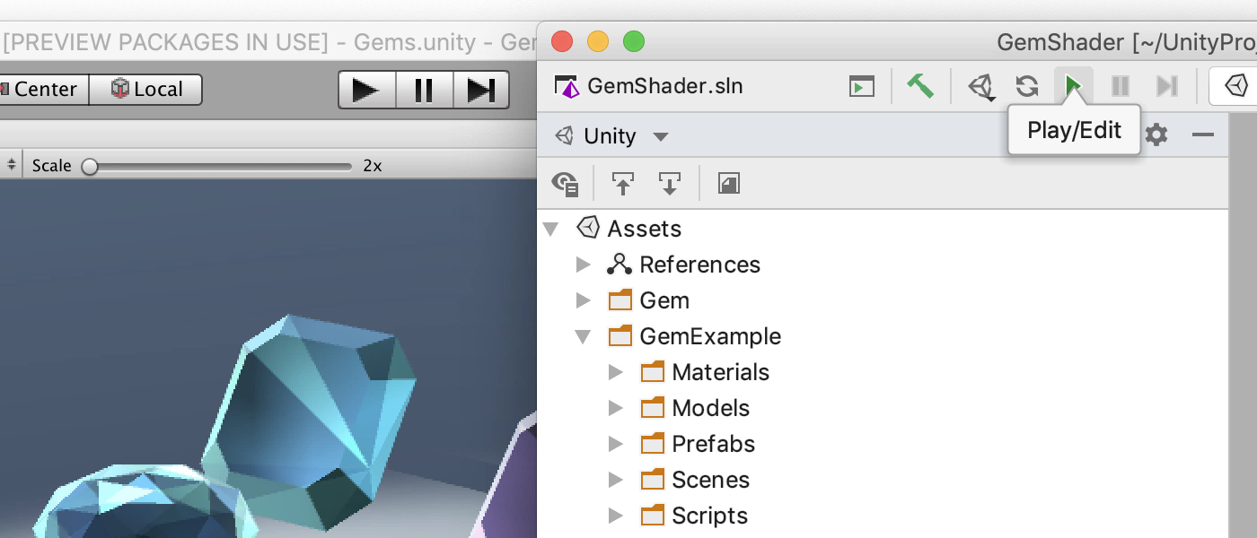This screenshot has height=538, width=1257.
Task: Adjust the Scale slider handle in Unity
Action: coord(90,166)
